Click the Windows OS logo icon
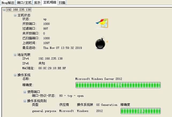 tap(102, 24)
